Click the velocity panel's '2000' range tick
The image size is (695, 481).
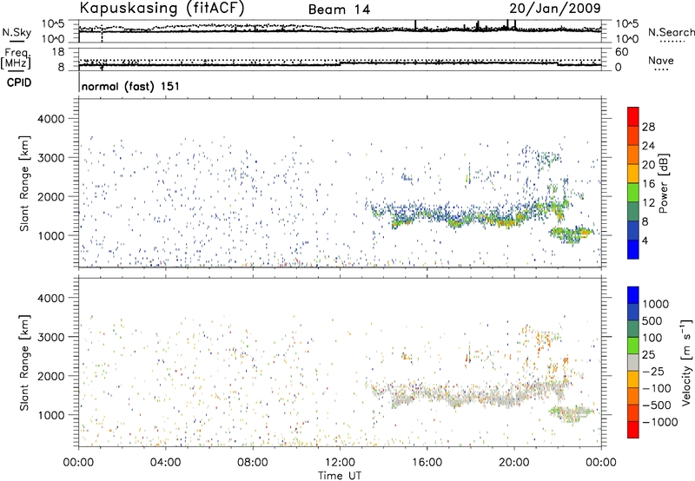[x=50, y=376]
